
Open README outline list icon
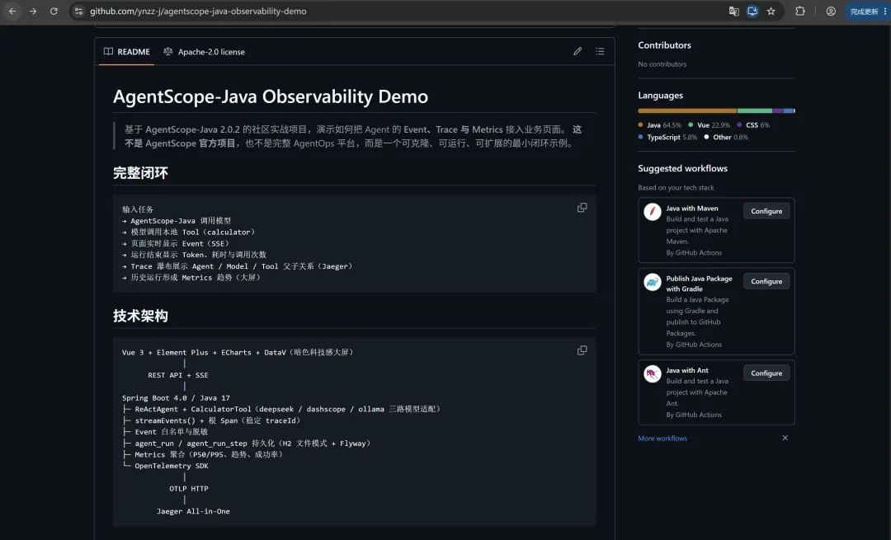click(600, 52)
